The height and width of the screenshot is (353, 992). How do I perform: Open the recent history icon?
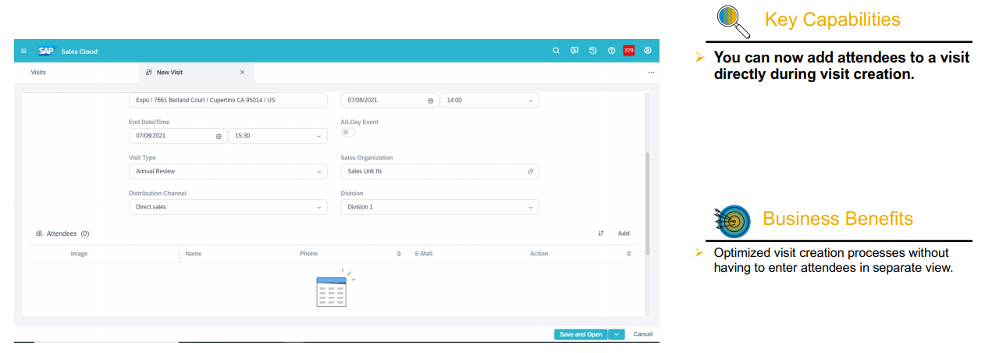(x=592, y=51)
